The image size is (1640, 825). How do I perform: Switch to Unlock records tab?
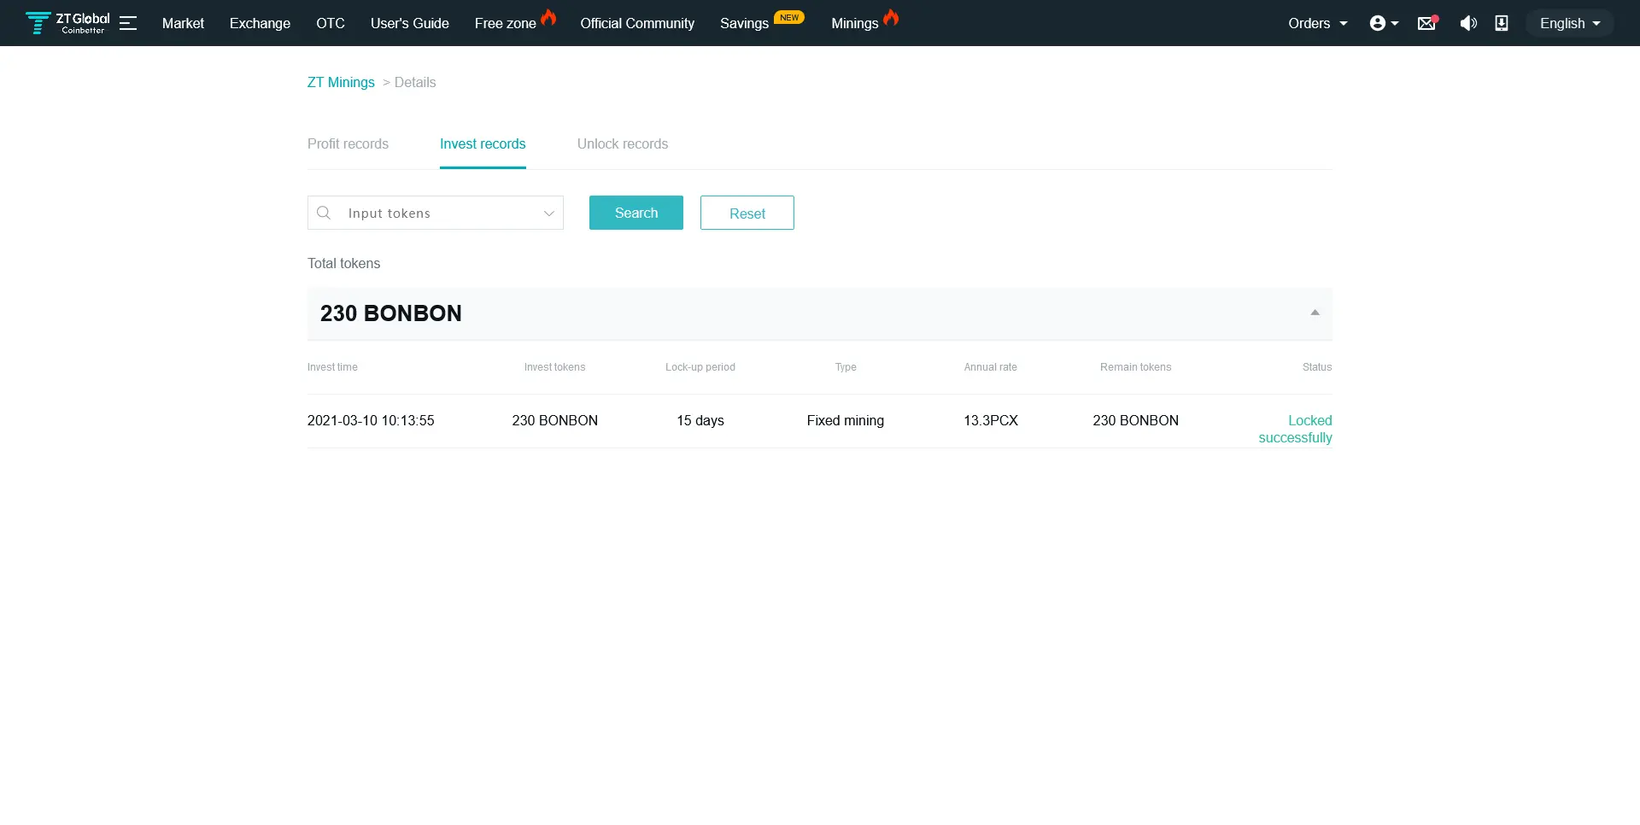point(623,143)
